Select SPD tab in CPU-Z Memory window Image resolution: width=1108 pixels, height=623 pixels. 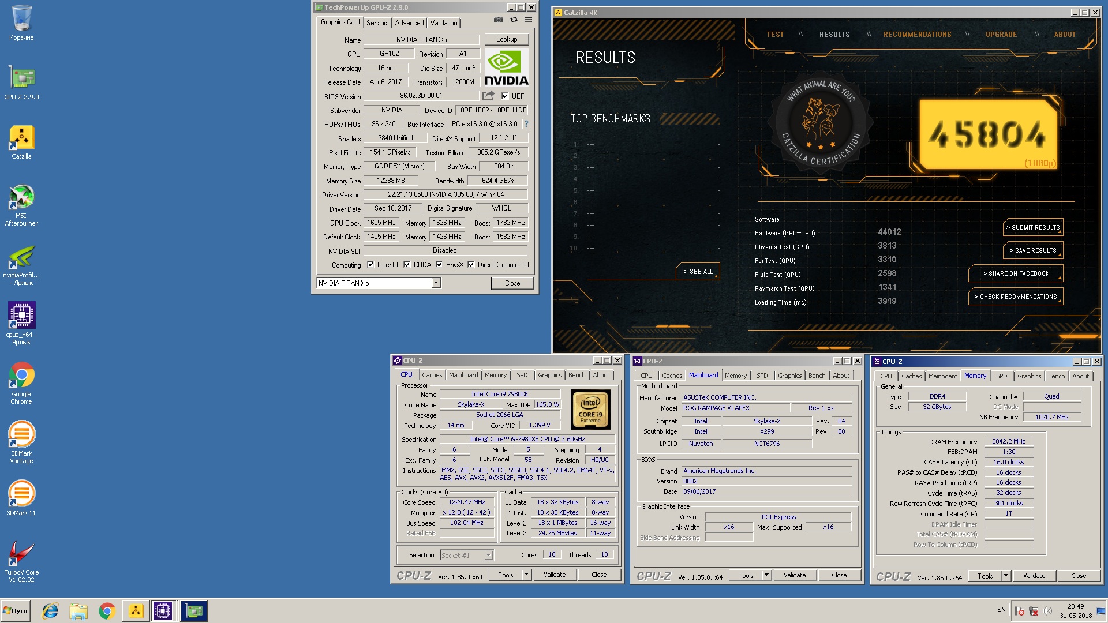tap(1001, 376)
